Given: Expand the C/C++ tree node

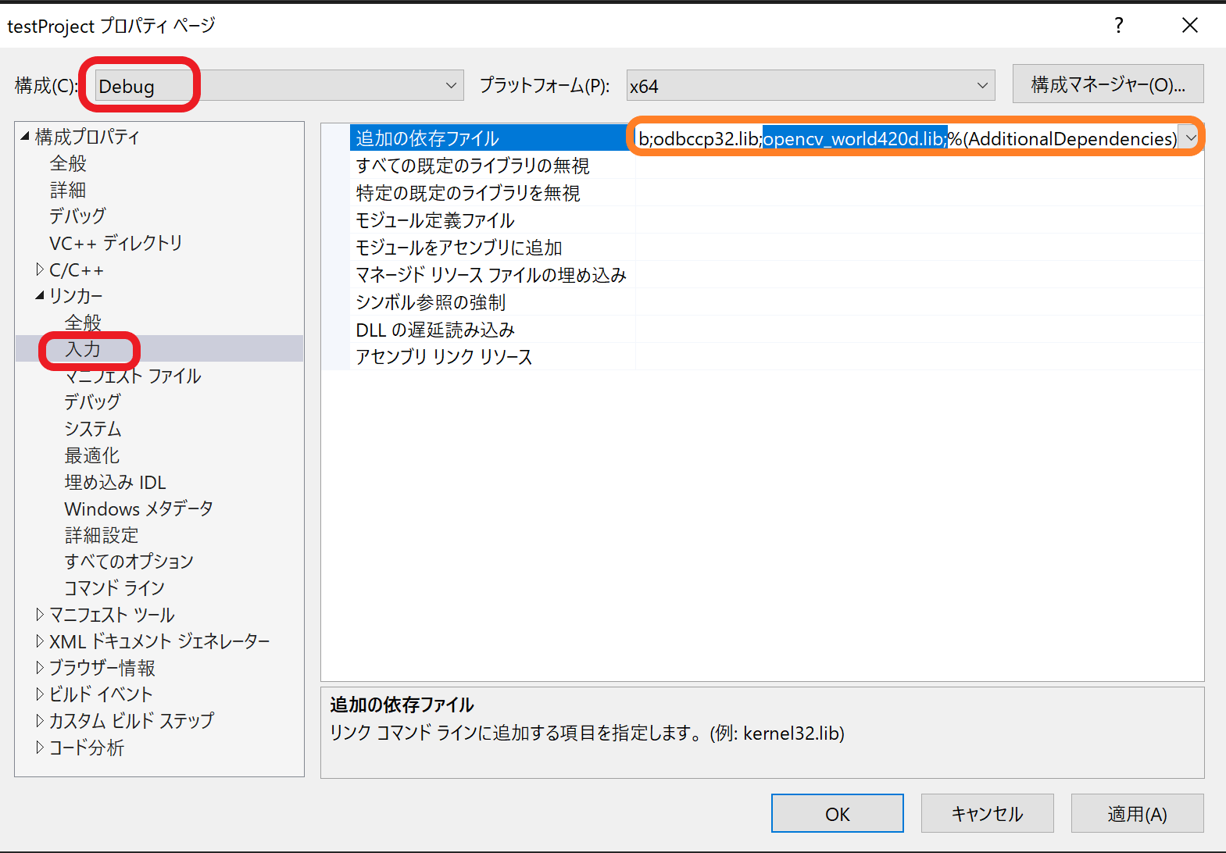Looking at the screenshot, I should coord(40,269).
